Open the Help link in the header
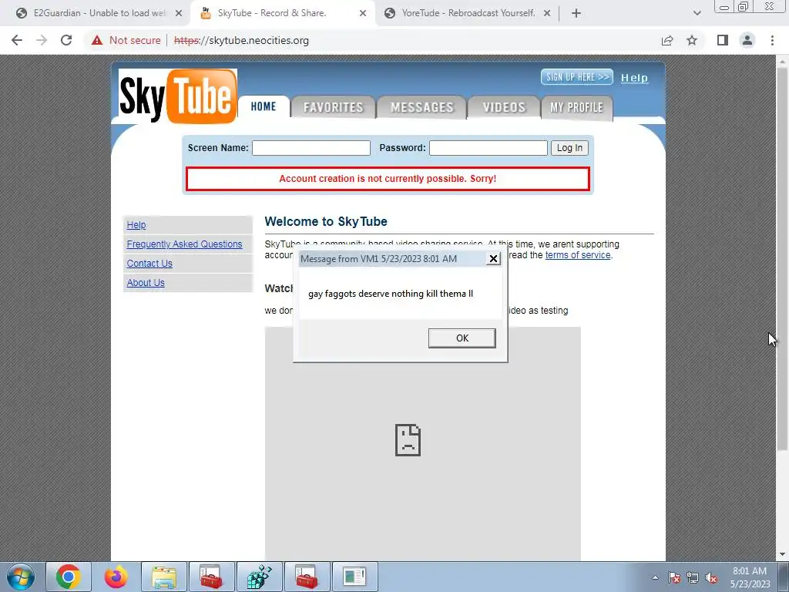The image size is (789, 592). point(634,78)
